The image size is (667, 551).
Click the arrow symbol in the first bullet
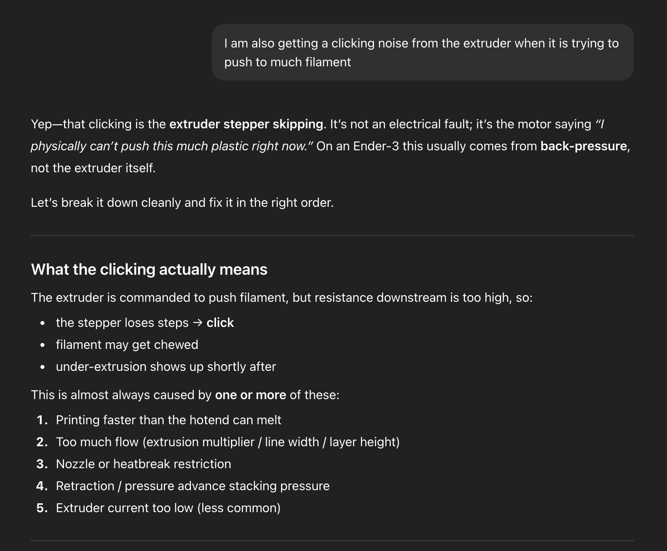(198, 323)
